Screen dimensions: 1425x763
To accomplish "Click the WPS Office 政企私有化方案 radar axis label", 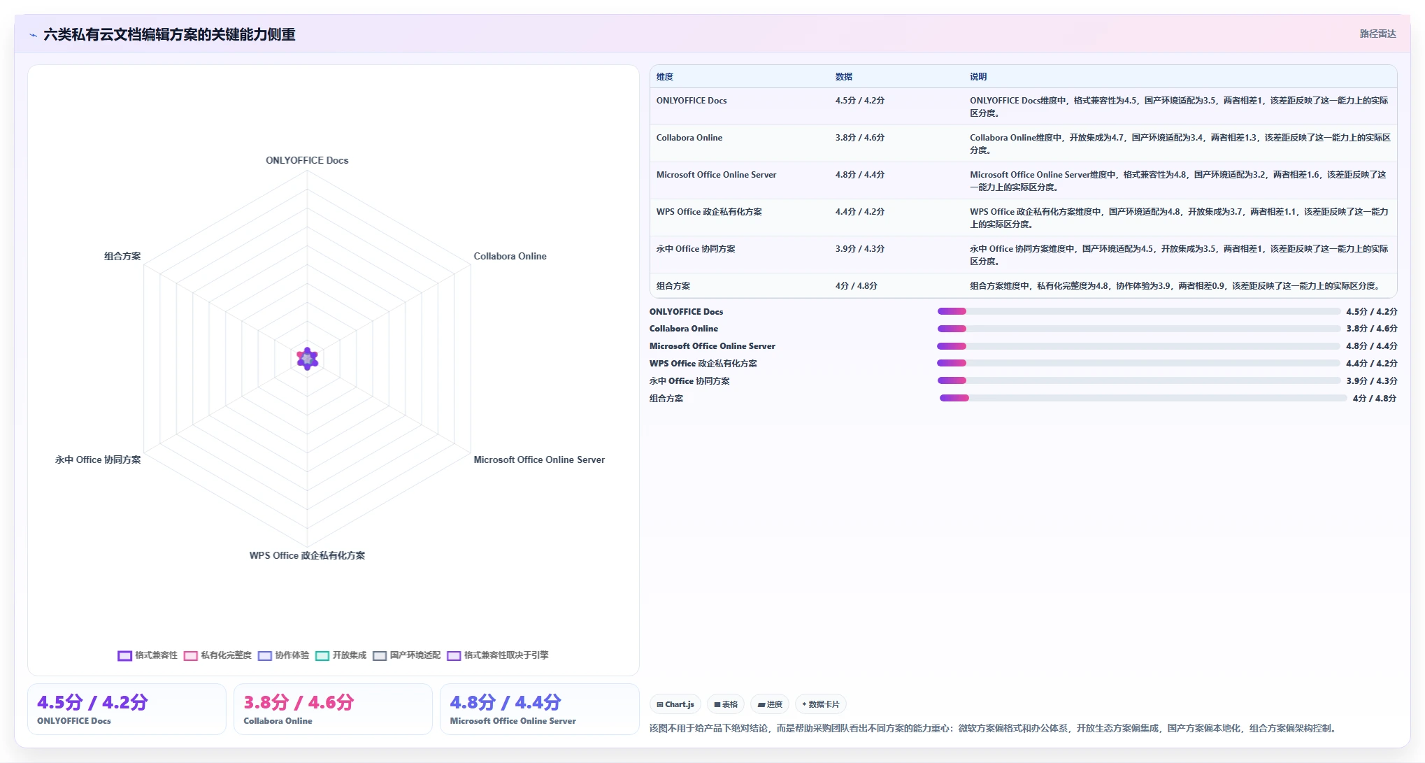I will click(x=307, y=555).
